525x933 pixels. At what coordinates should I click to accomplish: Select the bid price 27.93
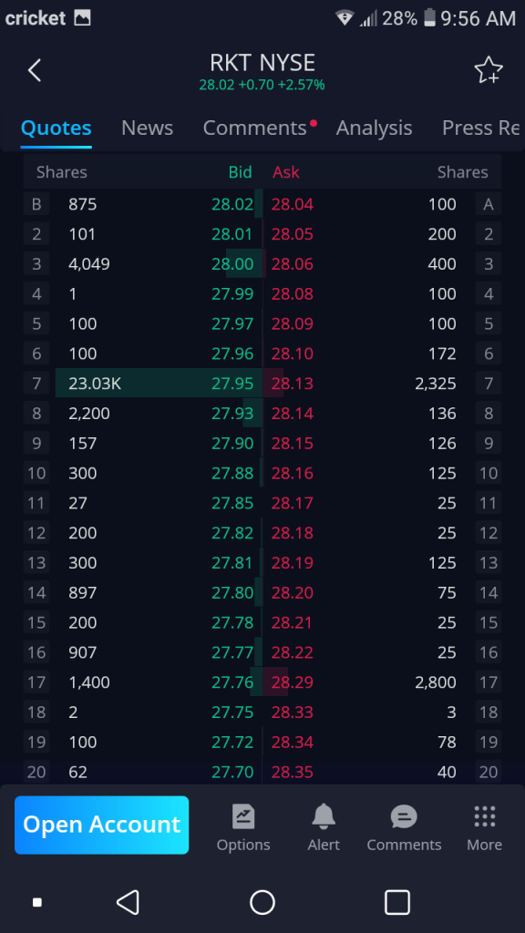[232, 414]
